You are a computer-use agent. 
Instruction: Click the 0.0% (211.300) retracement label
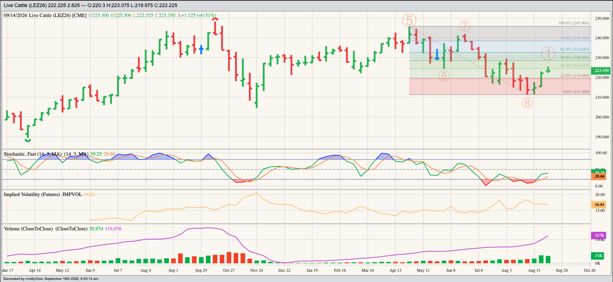pyautogui.click(x=576, y=92)
